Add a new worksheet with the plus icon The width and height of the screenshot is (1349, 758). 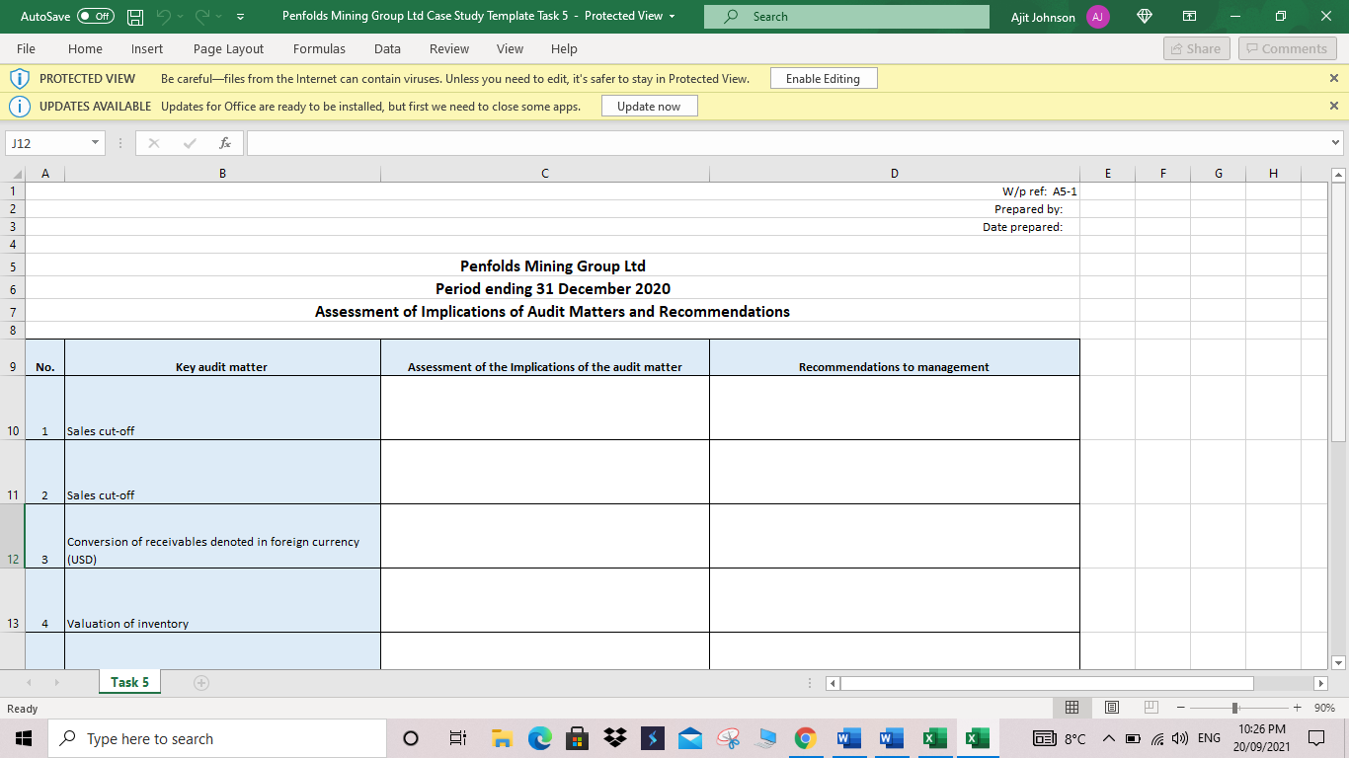201,681
